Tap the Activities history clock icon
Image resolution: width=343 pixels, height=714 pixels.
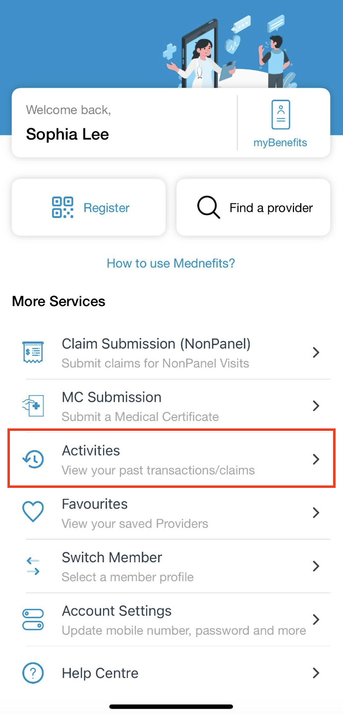point(33,459)
